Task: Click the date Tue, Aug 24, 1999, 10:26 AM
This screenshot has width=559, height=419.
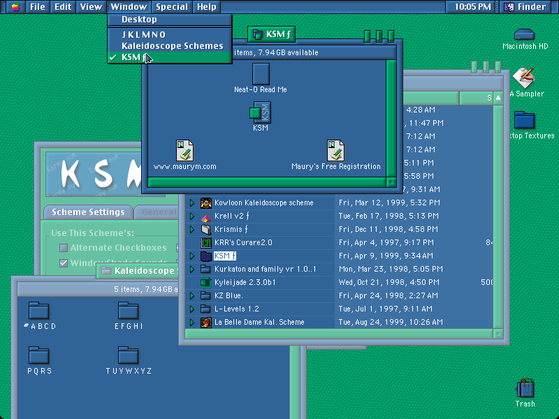Action: click(391, 323)
